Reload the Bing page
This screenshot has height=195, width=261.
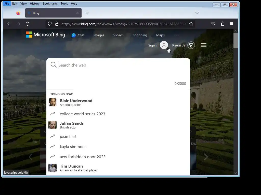(x=28, y=24)
